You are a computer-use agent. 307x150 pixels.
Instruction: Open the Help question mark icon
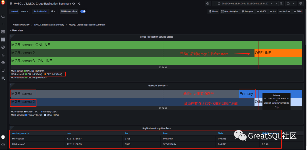[x=3, y=145]
